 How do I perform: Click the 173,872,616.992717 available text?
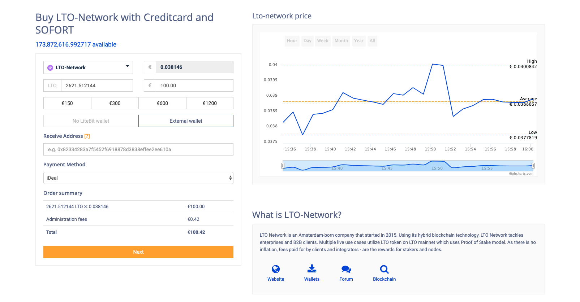pos(76,44)
